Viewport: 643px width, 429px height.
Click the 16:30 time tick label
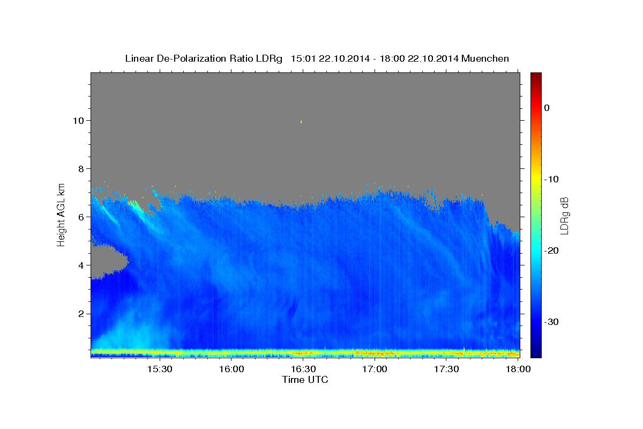pyautogui.click(x=303, y=369)
